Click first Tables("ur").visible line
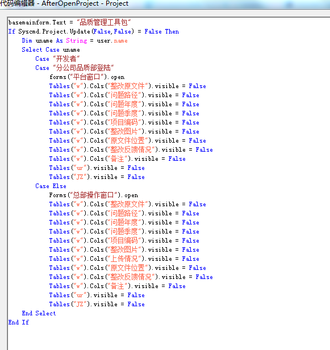Screen dimensions: 330x350 97,168
